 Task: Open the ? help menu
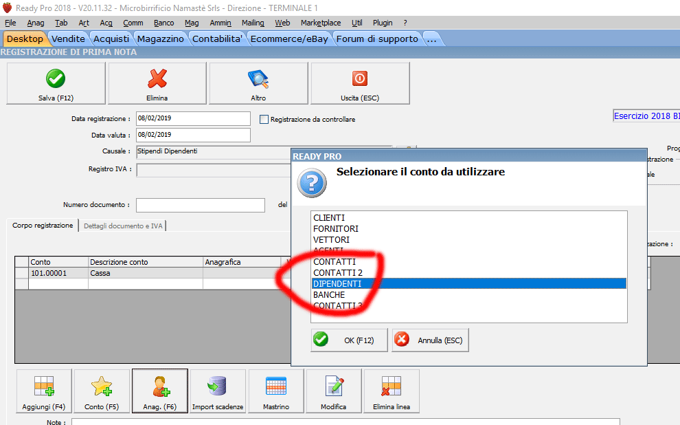pos(405,23)
